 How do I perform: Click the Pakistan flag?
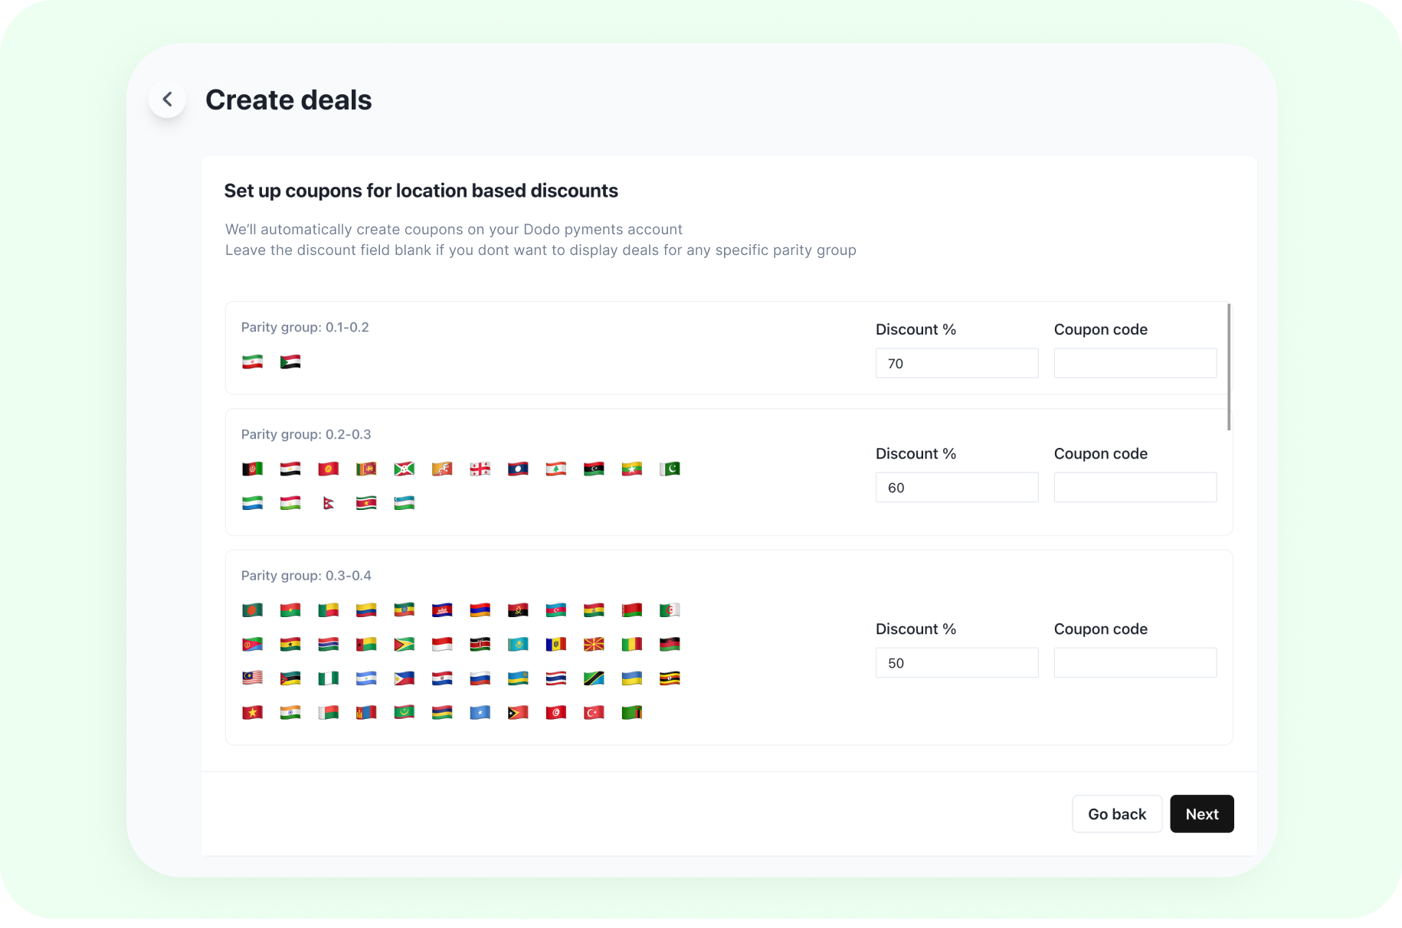(670, 469)
